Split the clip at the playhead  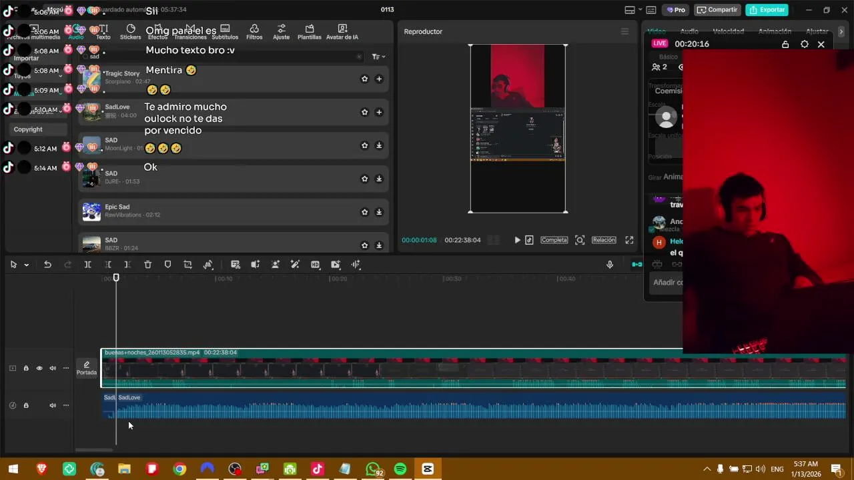coord(87,265)
